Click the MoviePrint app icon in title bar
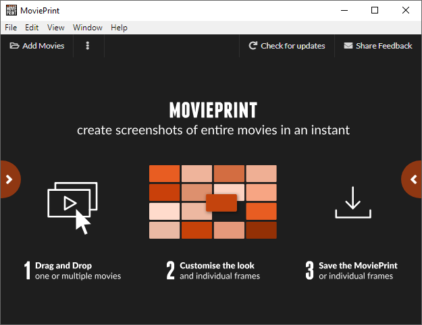 point(11,10)
